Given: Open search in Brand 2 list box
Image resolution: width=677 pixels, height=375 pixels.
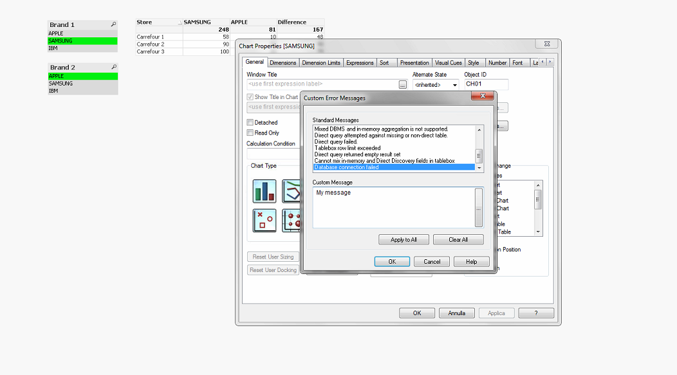Looking at the screenshot, I should tap(114, 67).
